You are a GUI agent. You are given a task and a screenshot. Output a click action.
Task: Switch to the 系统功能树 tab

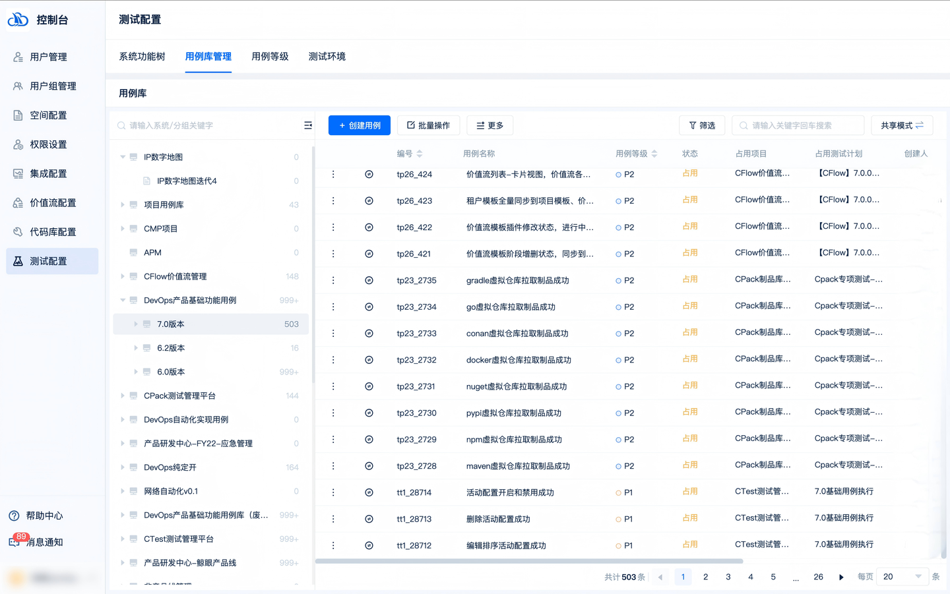[142, 57]
